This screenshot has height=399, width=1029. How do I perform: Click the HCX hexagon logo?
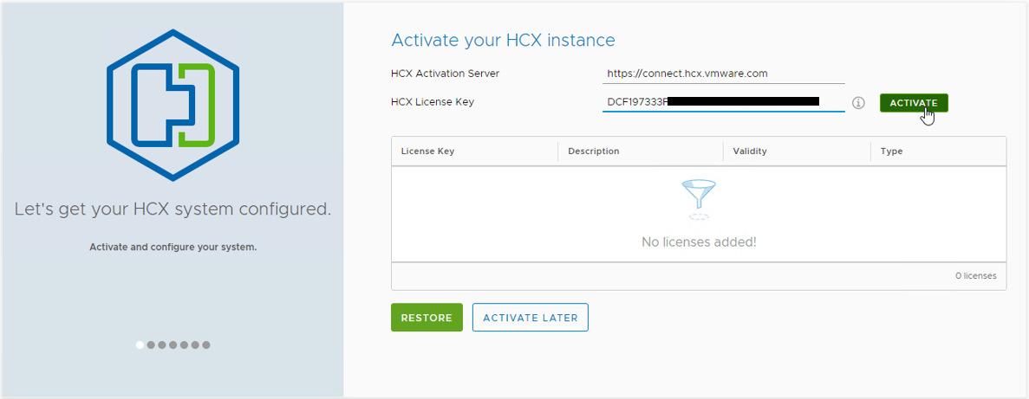click(x=173, y=105)
